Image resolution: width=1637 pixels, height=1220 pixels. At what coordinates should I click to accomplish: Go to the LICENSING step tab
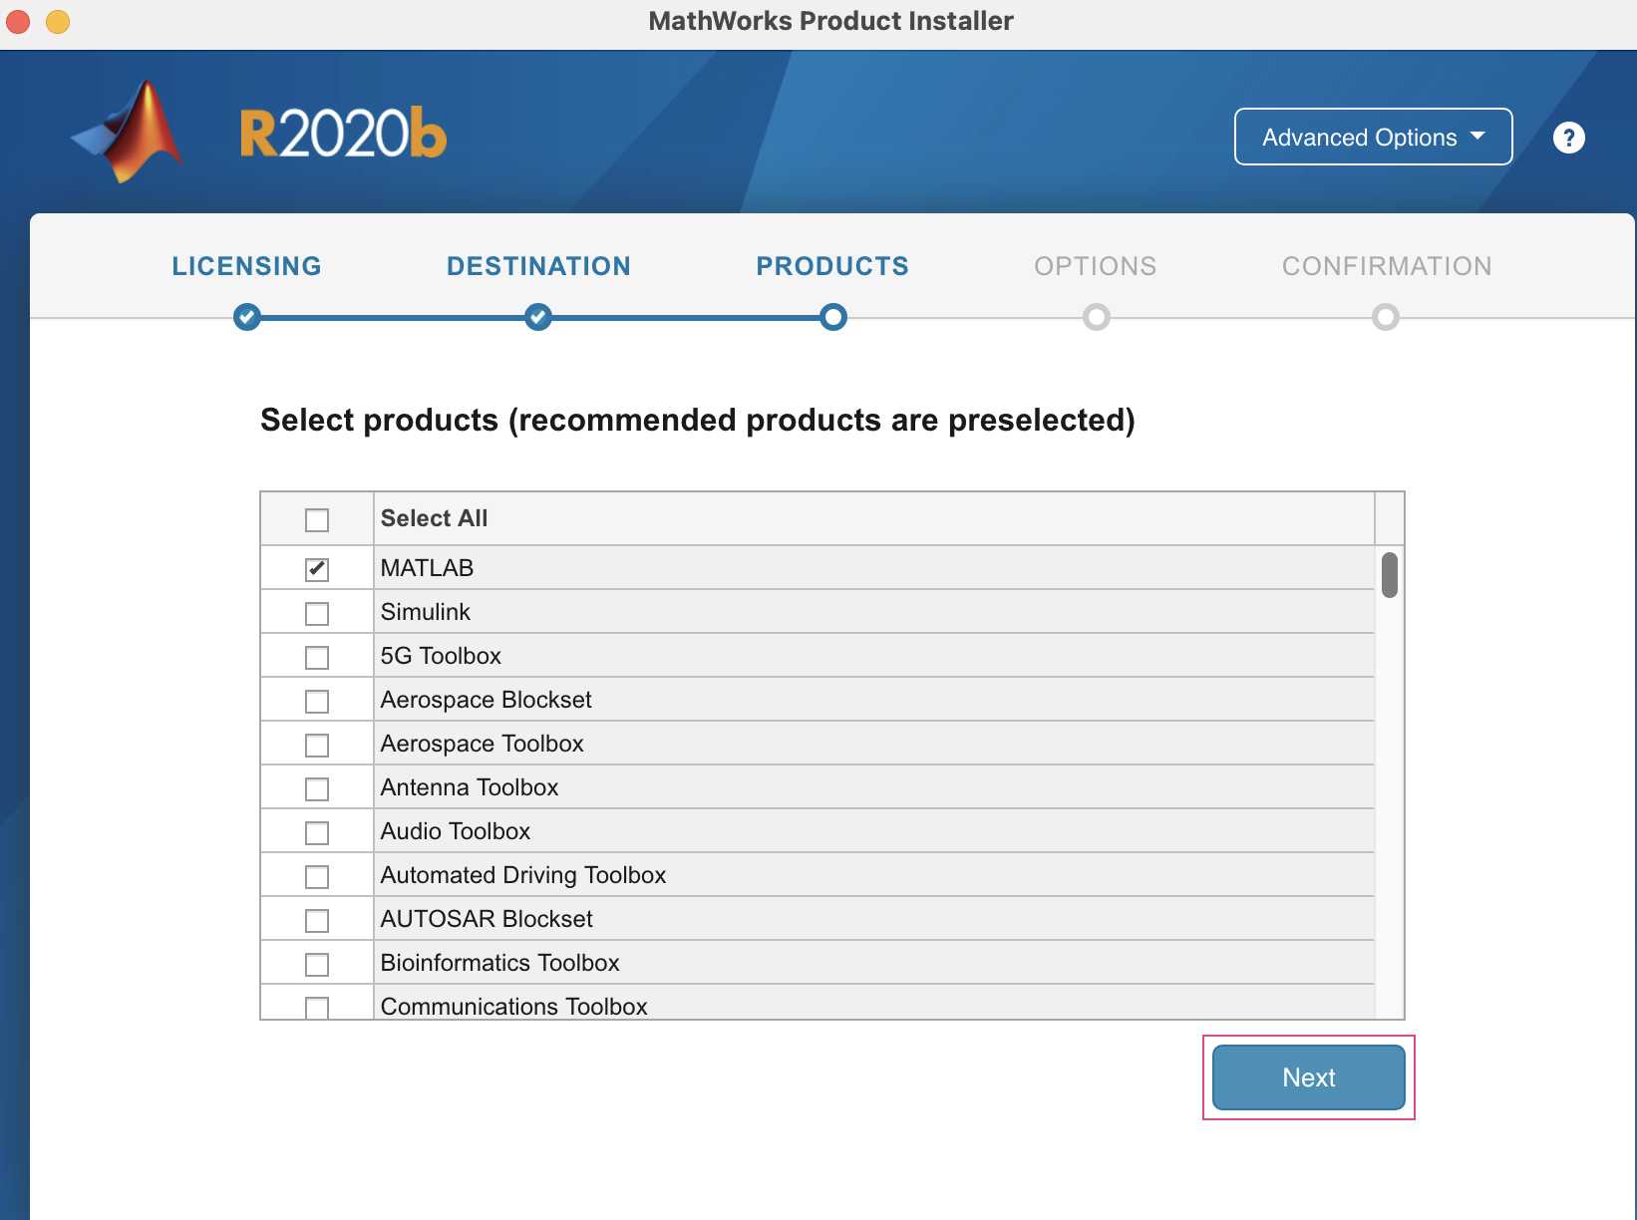[x=246, y=266]
